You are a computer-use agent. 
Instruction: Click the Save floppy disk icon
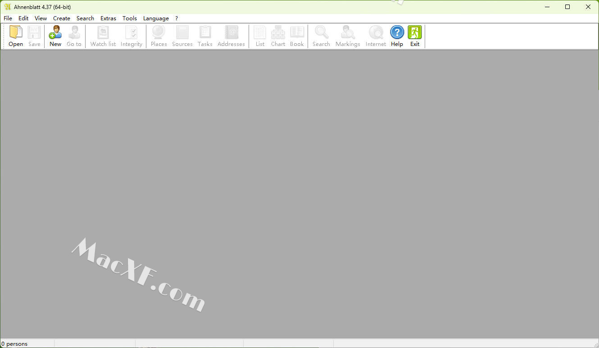click(34, 33)
